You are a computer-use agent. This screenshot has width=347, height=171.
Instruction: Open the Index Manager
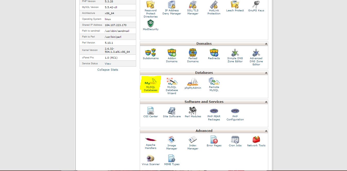click(x=193, y=143)
